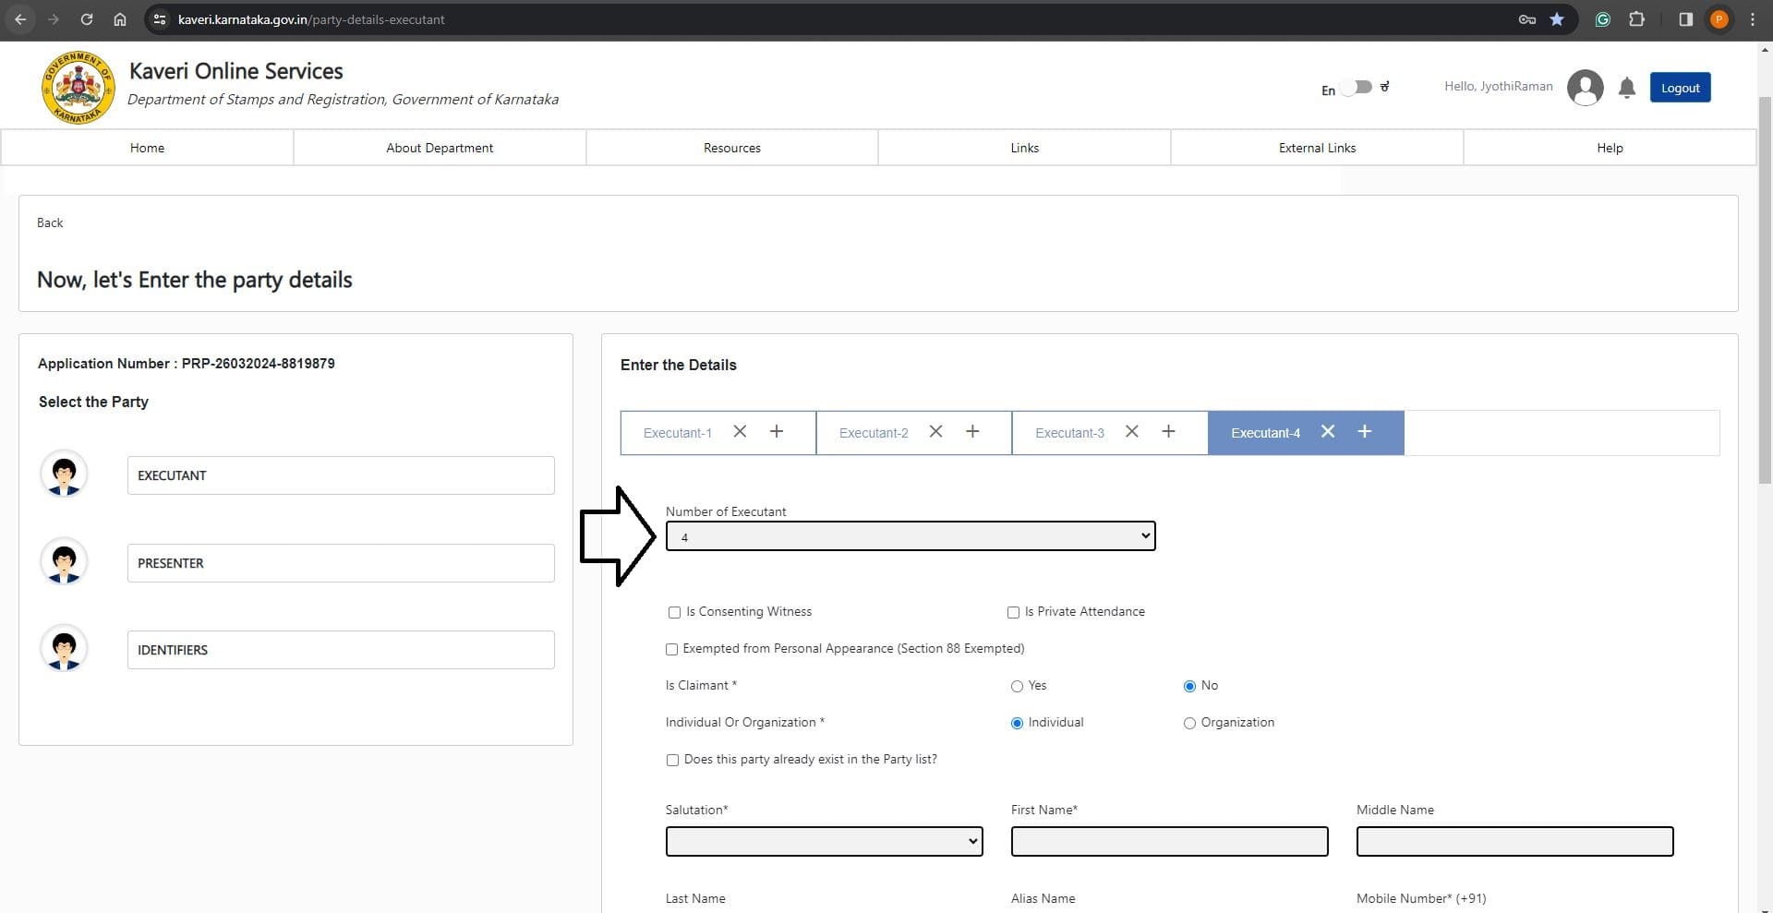This screenshot has height=913, width=1773.
Task: Click the notification bell icon
Action: point(1626,88)
